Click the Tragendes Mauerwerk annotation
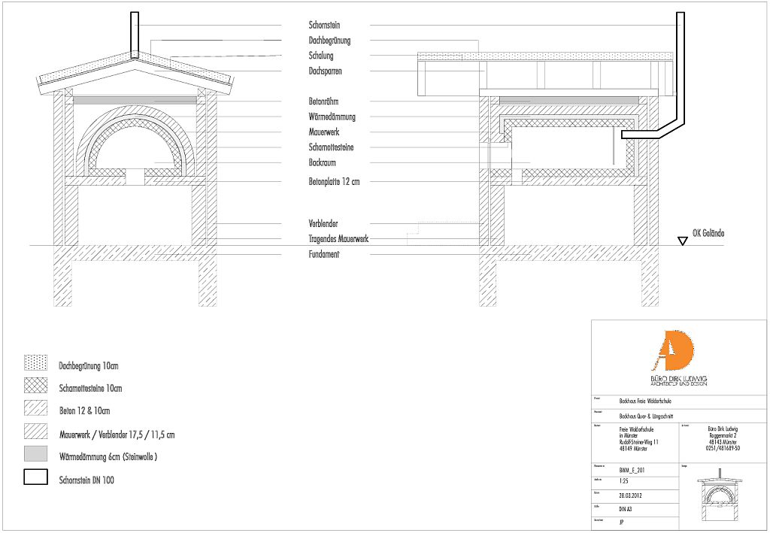The width and height of the screenshot is (770, 533). [338, 239]
